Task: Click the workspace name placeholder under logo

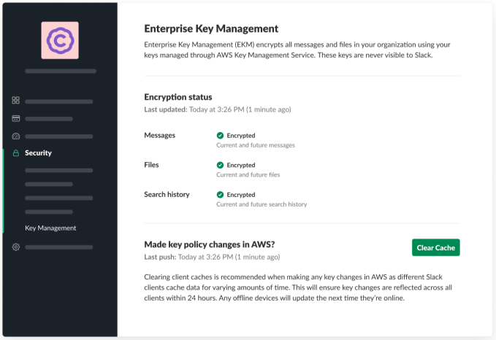Action: pyautogui.click(x=60, y=72)
